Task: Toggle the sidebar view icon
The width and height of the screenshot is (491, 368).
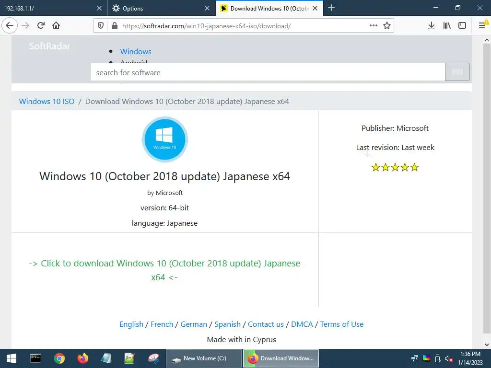Action: coord(462,26)
